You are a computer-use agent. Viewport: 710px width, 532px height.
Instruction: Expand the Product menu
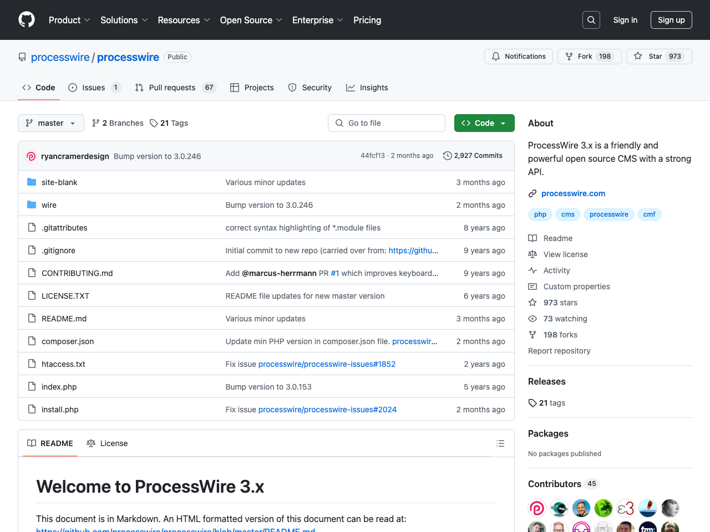[x=69, y=20]
